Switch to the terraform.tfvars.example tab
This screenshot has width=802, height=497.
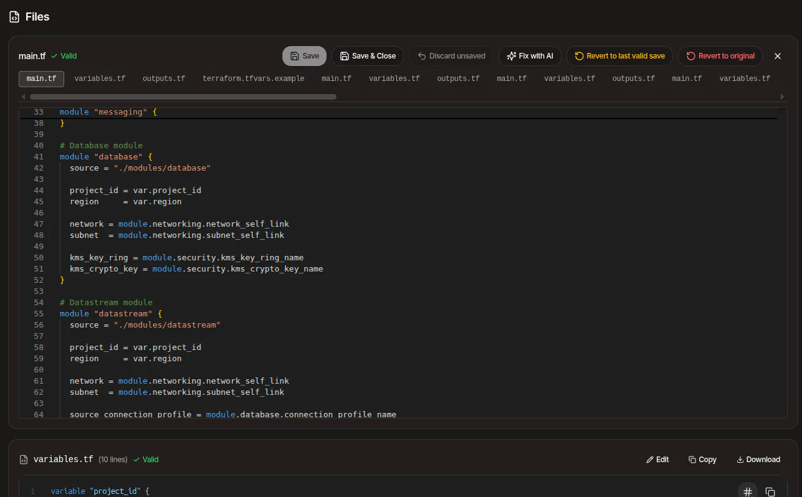[254, 78]
